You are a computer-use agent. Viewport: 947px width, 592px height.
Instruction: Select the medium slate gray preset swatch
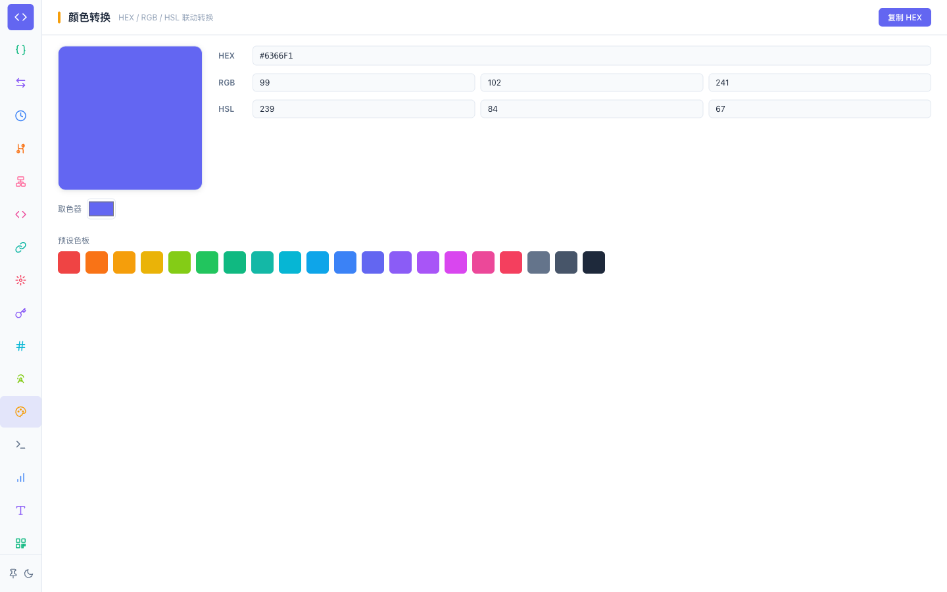coord(566,262)
